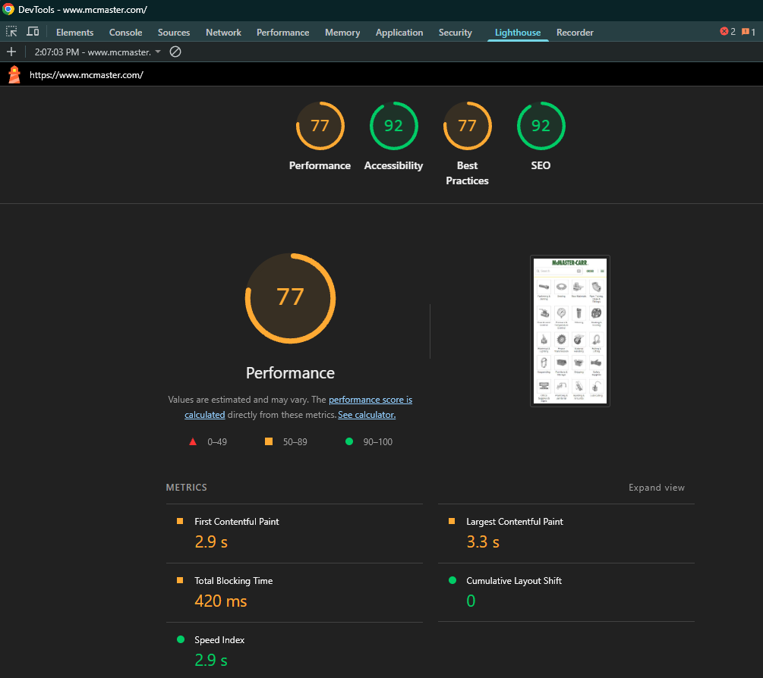This screenshot has height=678, width=763.
Task: Click Expand view for metrics
Action: (657, 488)
